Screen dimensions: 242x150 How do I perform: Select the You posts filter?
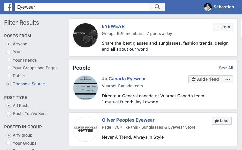(9, 52)
